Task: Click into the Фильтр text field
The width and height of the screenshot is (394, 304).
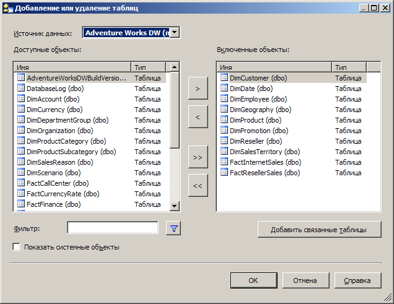Action: point(113,228)
